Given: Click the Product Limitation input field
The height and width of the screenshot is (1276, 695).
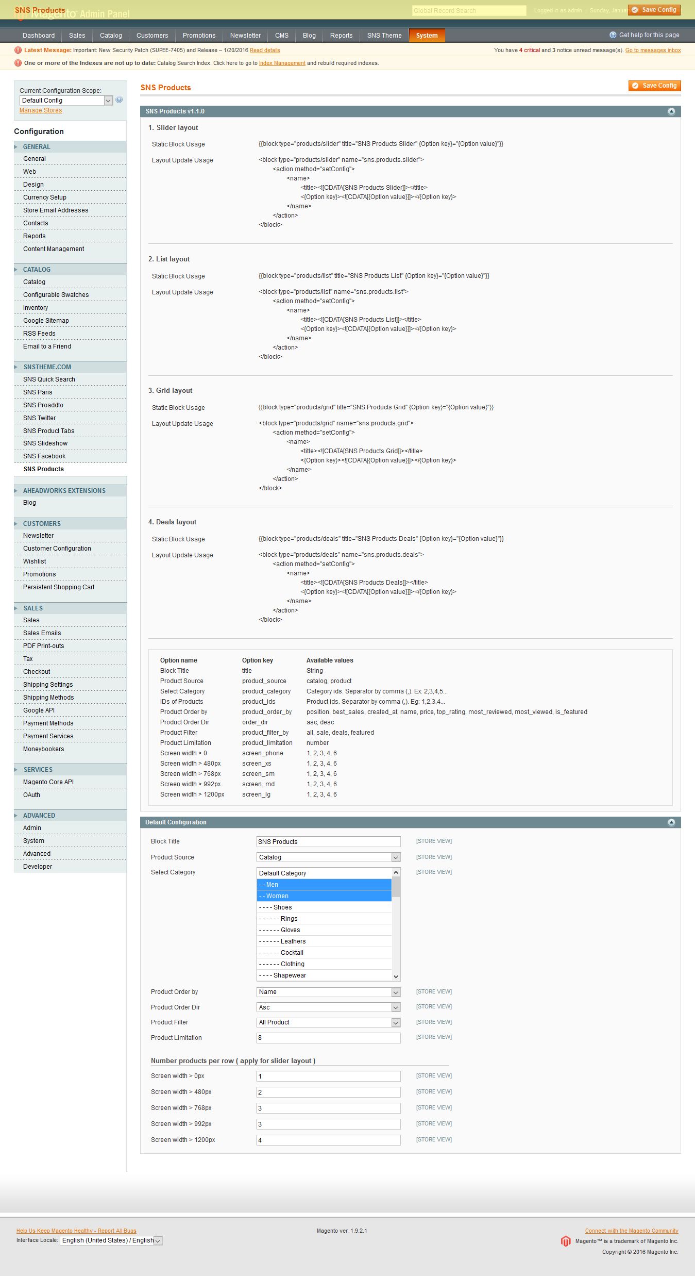Looking at the screenshot, I should [328, 1038].
